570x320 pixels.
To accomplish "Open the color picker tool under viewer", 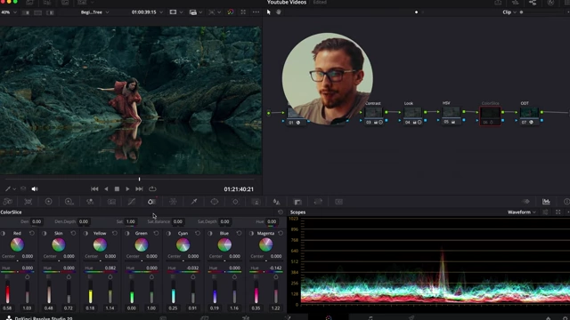I will (8, 189).
